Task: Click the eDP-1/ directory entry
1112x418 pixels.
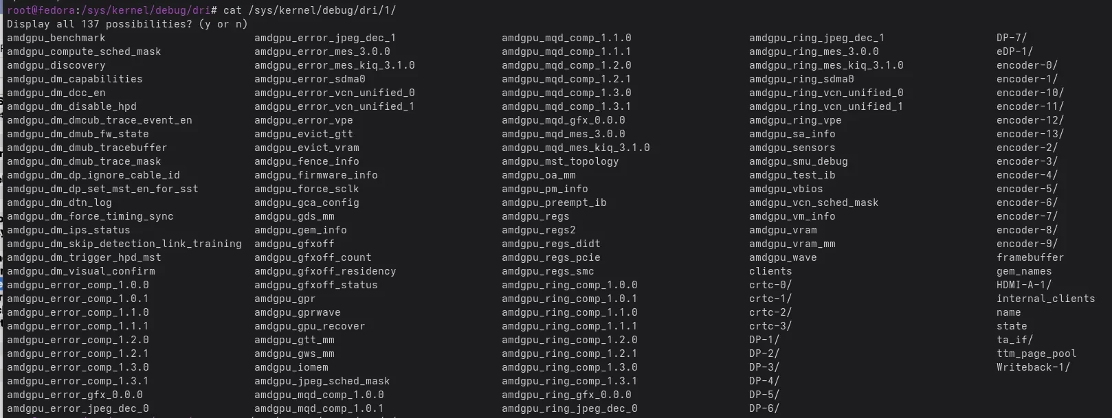Action: 1014,51
